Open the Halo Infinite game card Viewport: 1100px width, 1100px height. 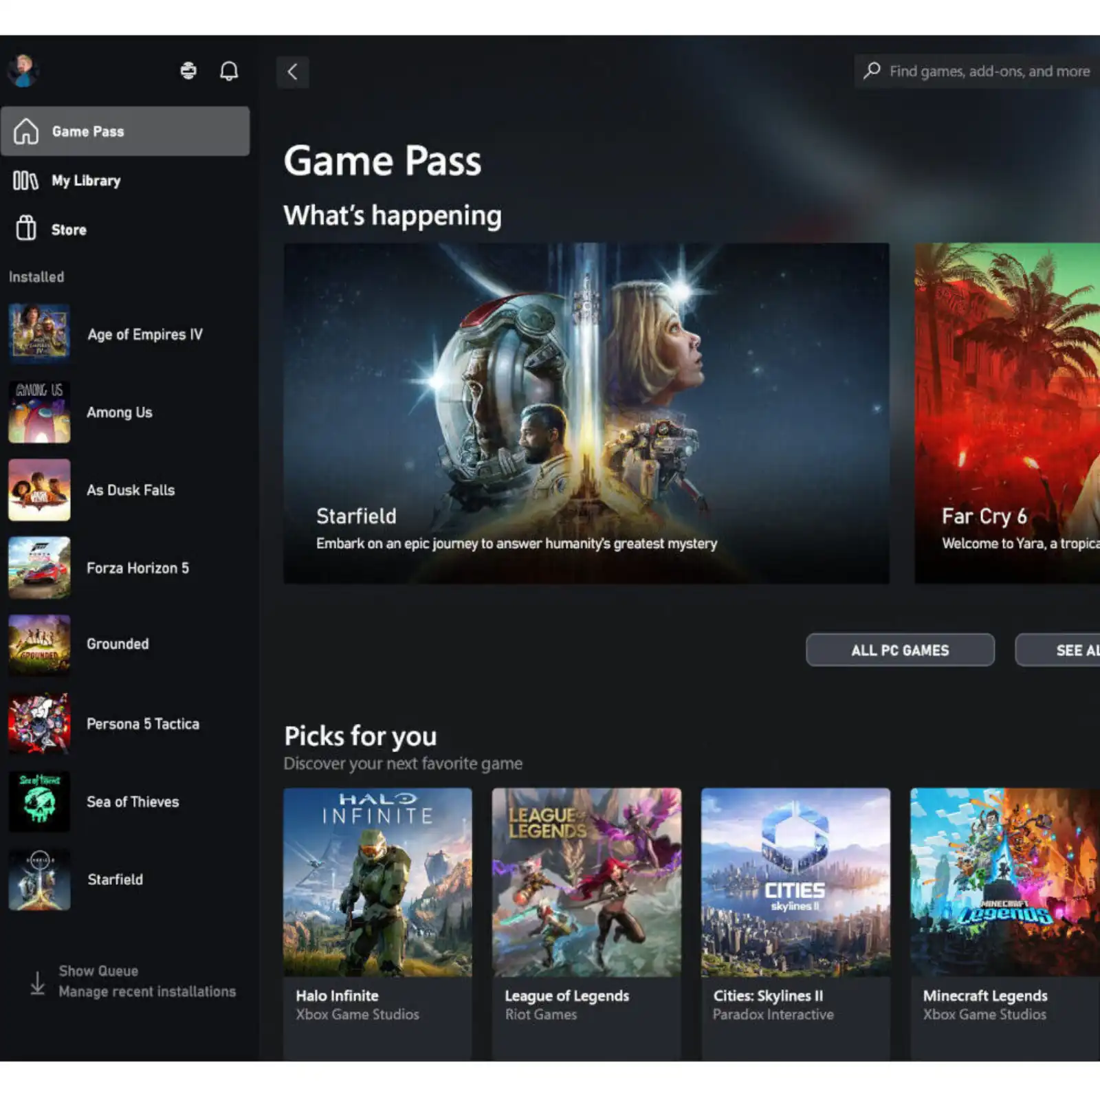pyautogui.click(x=377, y=921)
